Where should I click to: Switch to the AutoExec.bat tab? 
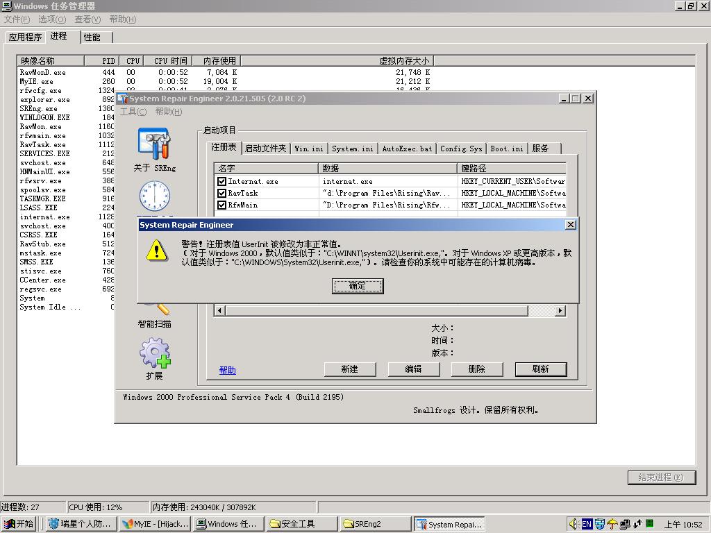click(407, 149)
